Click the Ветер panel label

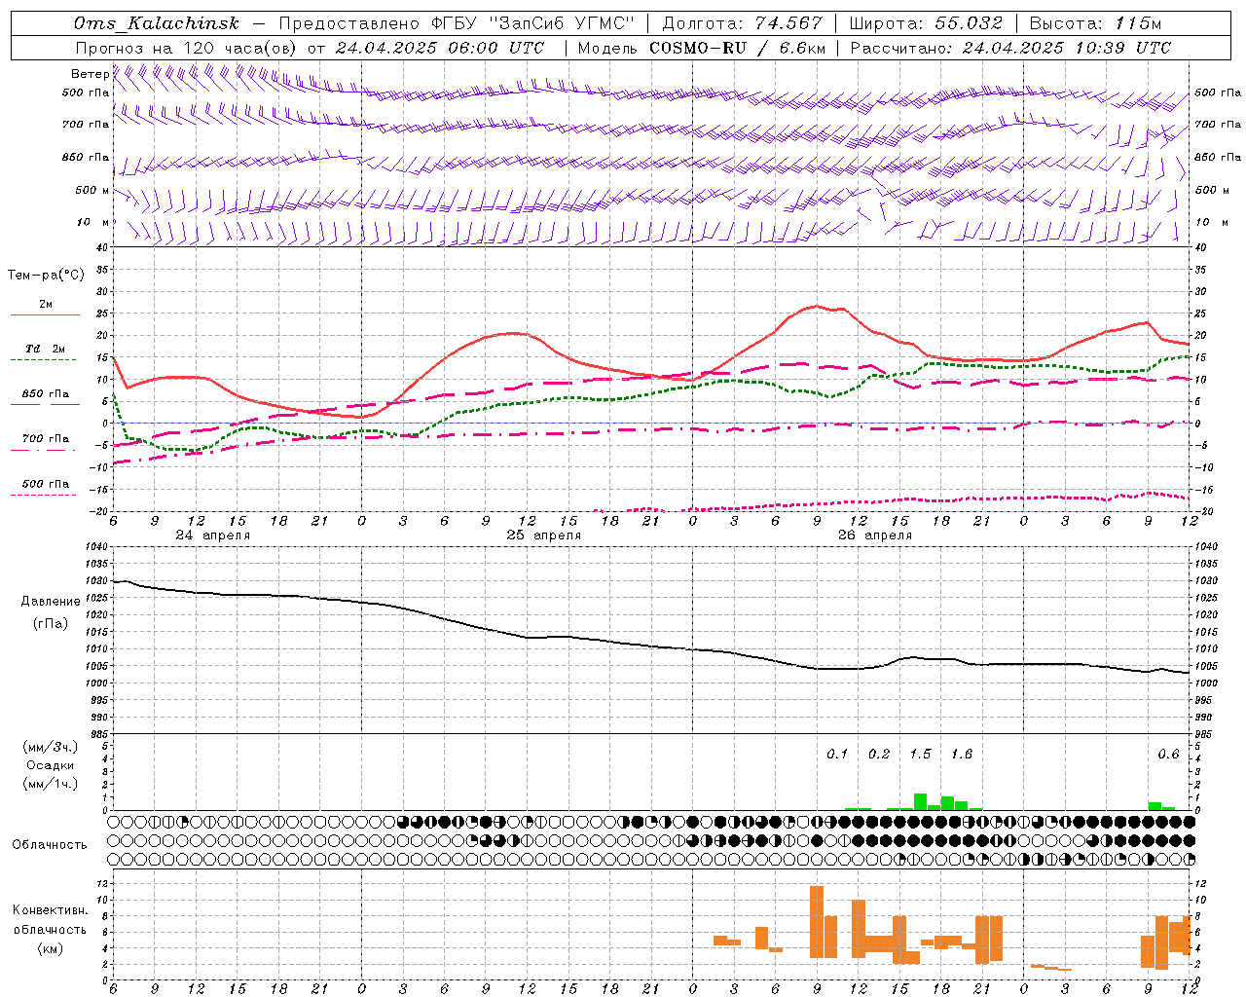pos(90,74)
